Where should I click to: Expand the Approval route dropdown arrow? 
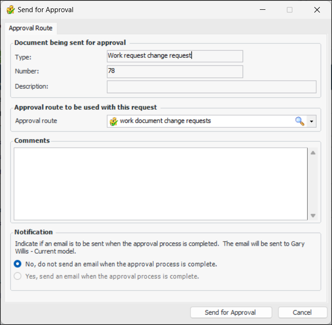[312, 121]
